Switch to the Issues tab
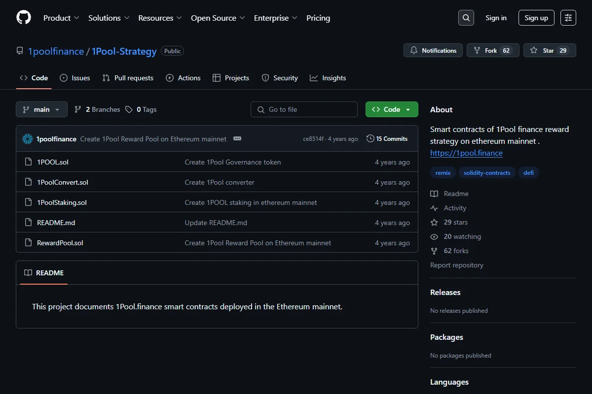 (x=75, y=78)
